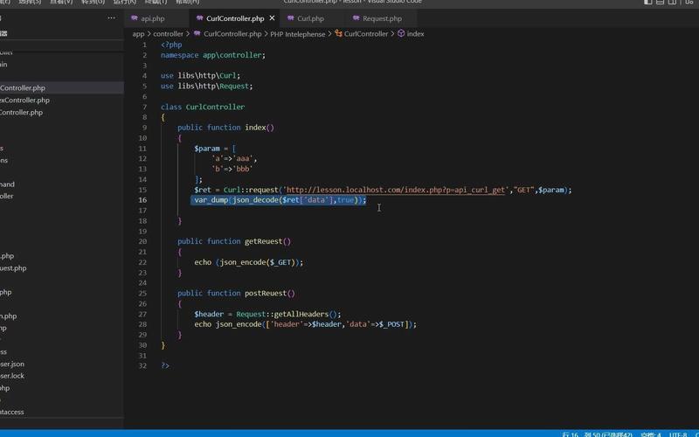The height and width of the screenshot is (437, 699).
Task: Click 'public function getReuest()' declaration
Action: point(234,242)
